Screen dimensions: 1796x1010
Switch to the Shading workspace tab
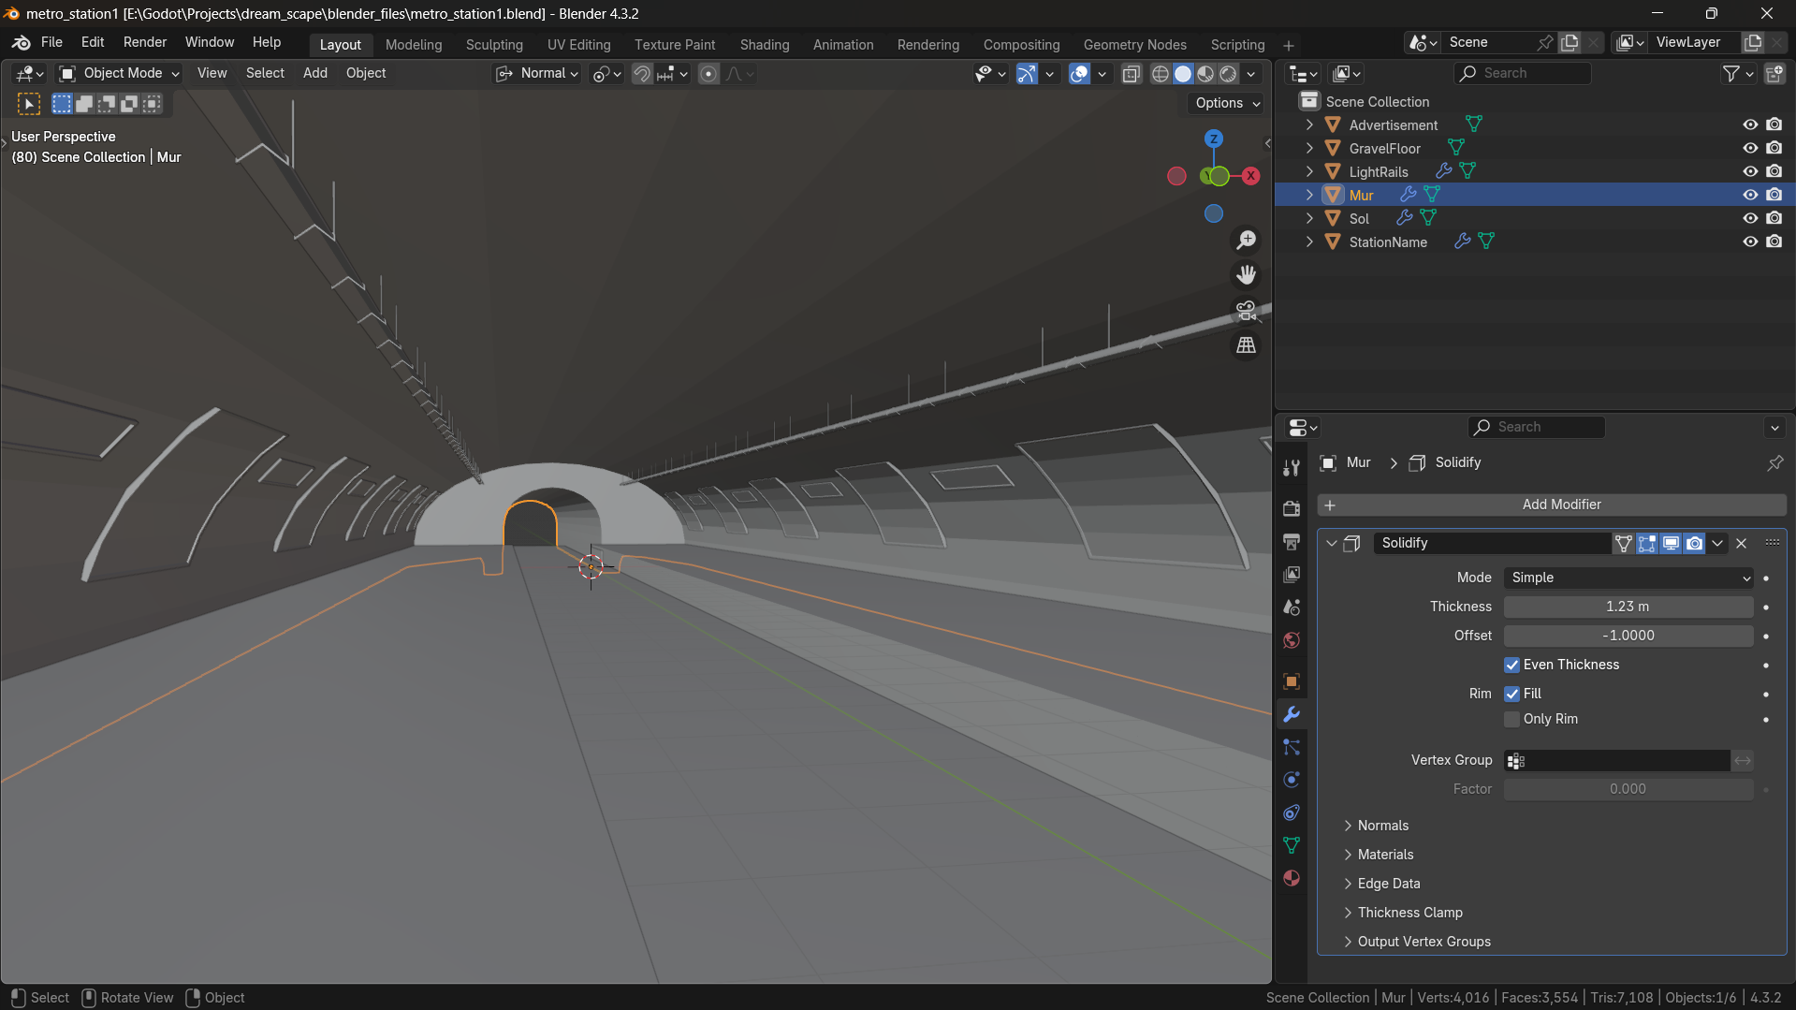(x=764, y=44)
